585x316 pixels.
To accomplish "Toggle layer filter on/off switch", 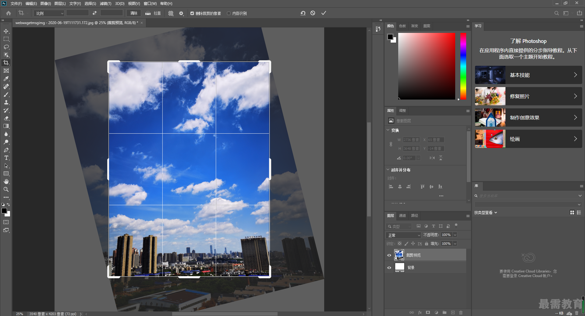I will (x=456, y=226).
